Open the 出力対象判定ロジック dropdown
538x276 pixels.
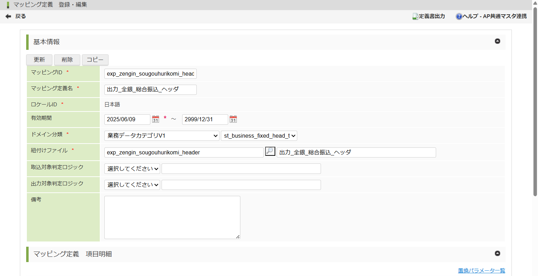pos(132,185)
